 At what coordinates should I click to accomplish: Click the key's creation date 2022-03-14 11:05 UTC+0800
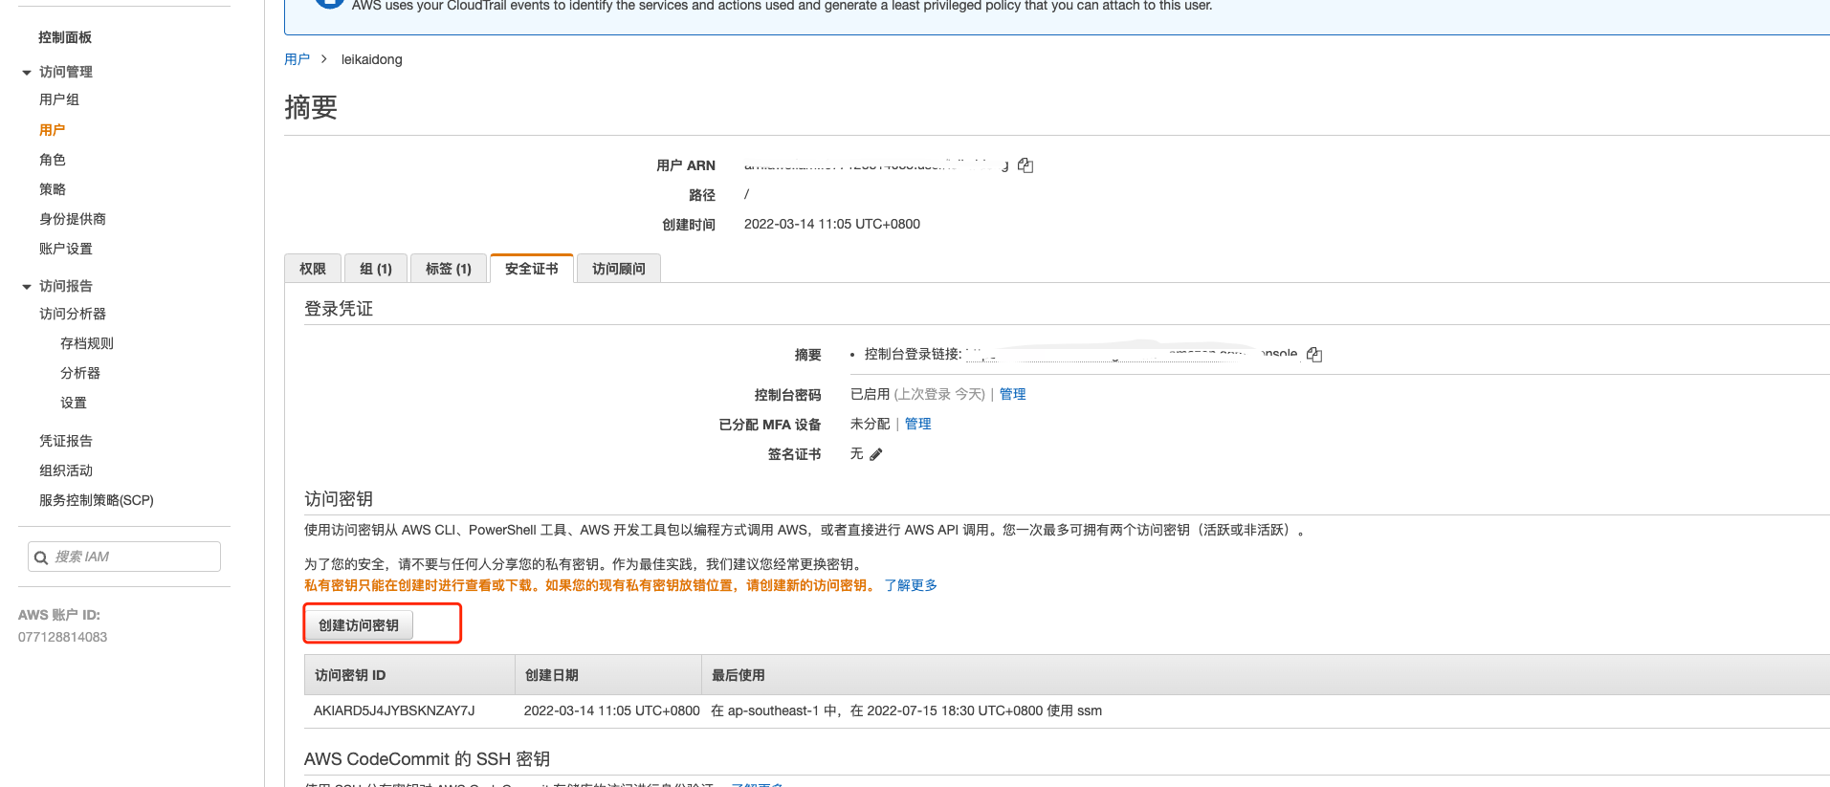[x=612, y=710]
